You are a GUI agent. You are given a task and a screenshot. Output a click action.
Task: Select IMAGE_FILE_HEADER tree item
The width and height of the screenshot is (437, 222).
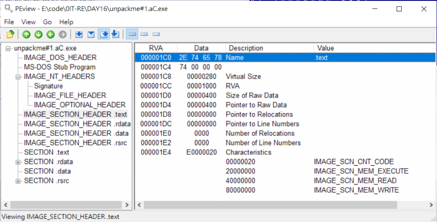[70, 95]
